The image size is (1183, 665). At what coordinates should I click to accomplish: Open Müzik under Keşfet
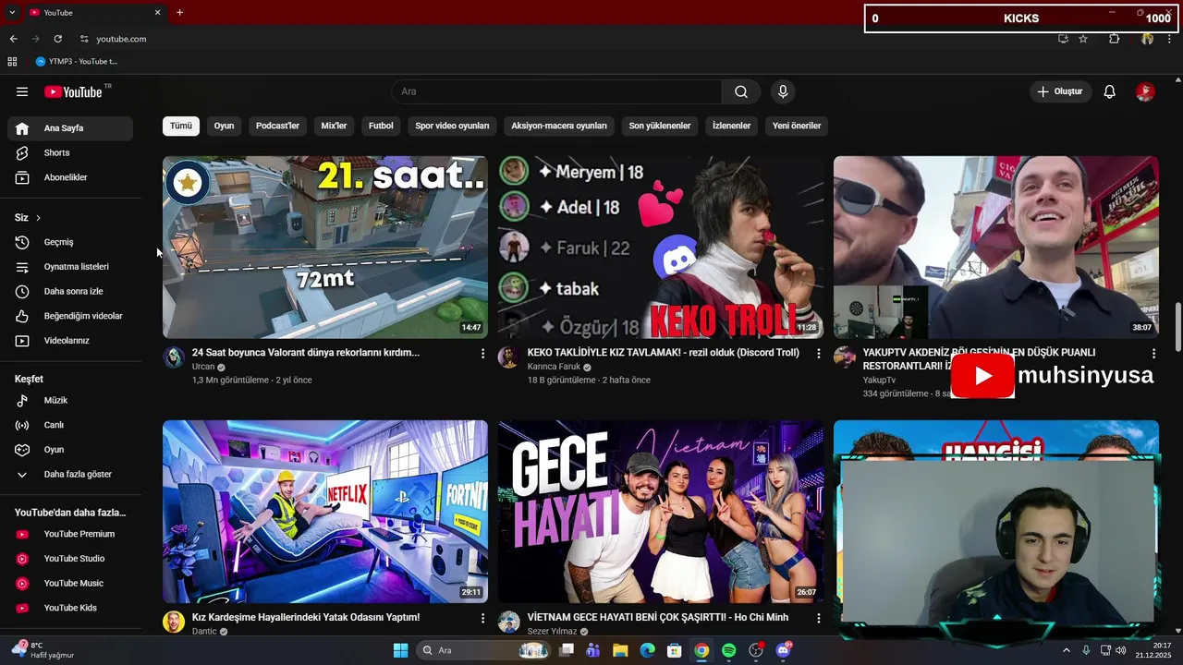(x=70, y=400)
